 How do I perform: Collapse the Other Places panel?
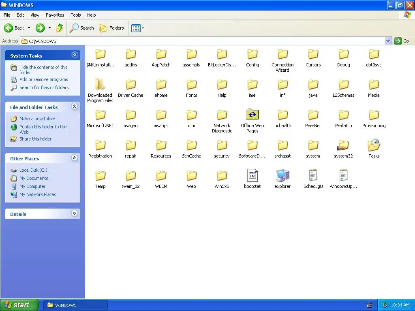pyautogui.click(x=75, y=158)
